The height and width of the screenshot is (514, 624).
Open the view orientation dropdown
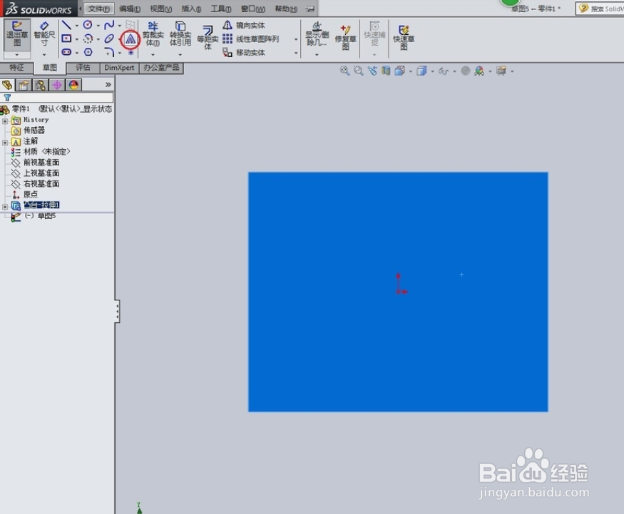pyautogui.click(x=410, y=71)
